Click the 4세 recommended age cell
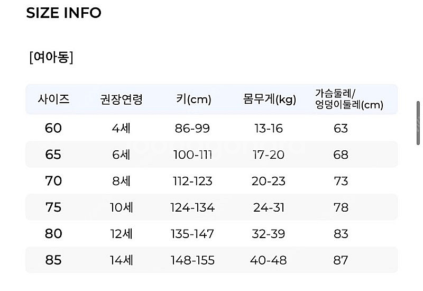 click(121, 128)
